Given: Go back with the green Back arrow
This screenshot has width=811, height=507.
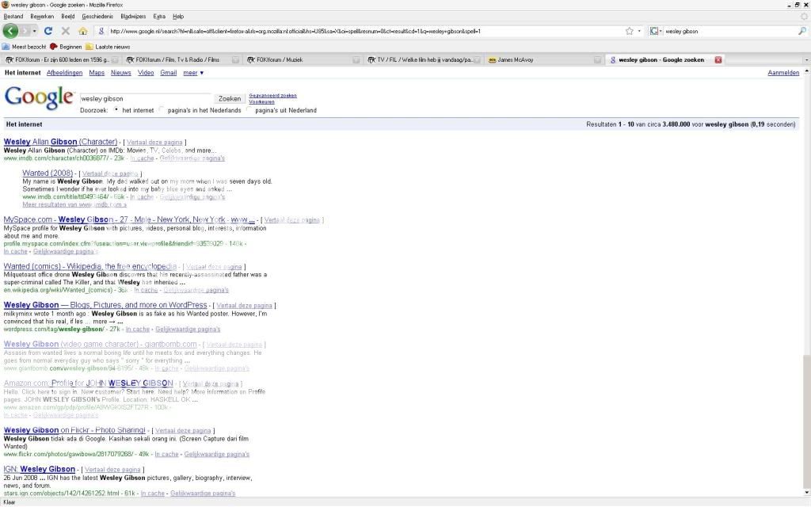Looking at the screenshot, I should pos(10,31).
